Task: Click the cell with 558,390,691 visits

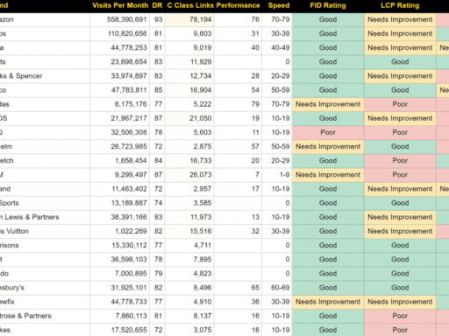Action: point(120,19)
